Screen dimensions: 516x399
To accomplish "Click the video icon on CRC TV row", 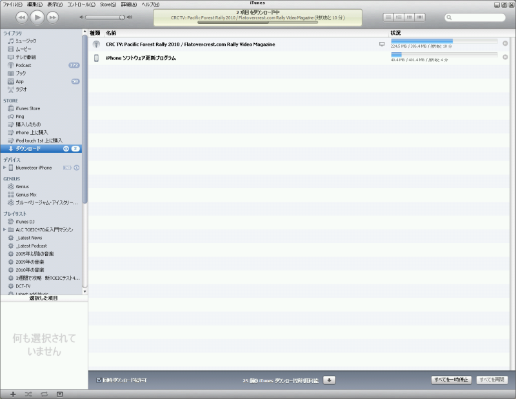I will 382,44.
